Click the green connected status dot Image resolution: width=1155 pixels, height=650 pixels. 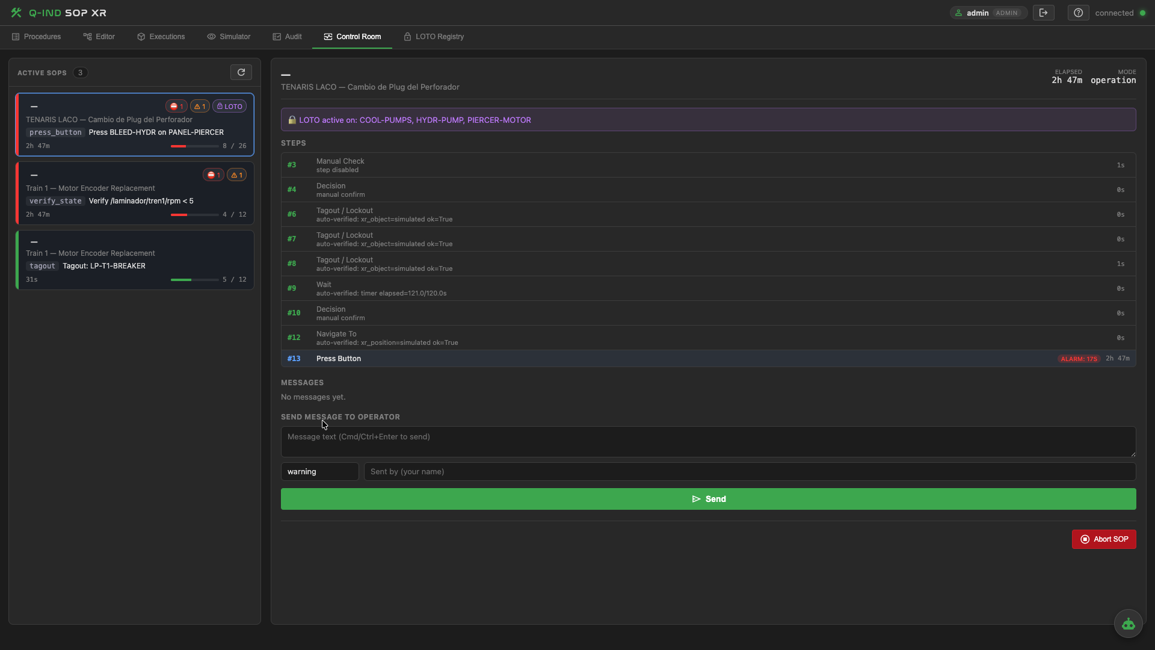(x=1142, y=13)
